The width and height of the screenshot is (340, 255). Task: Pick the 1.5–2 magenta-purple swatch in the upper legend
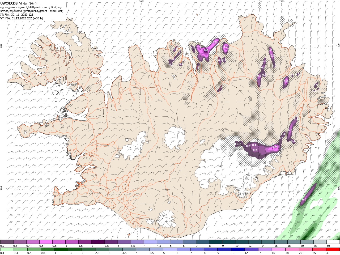pos(85,242)
